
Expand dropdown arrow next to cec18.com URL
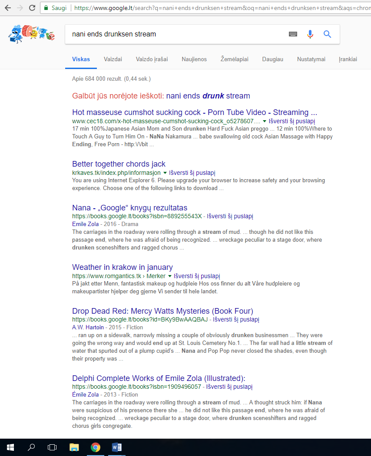265,121
